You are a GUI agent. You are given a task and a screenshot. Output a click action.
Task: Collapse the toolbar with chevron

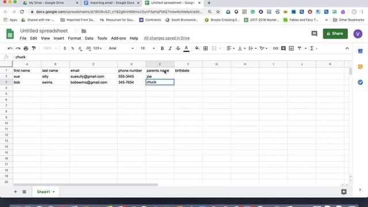tap(347, 48)
